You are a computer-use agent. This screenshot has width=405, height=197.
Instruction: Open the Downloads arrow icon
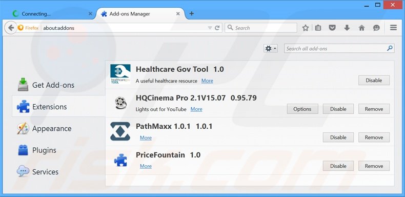[347, 28]
